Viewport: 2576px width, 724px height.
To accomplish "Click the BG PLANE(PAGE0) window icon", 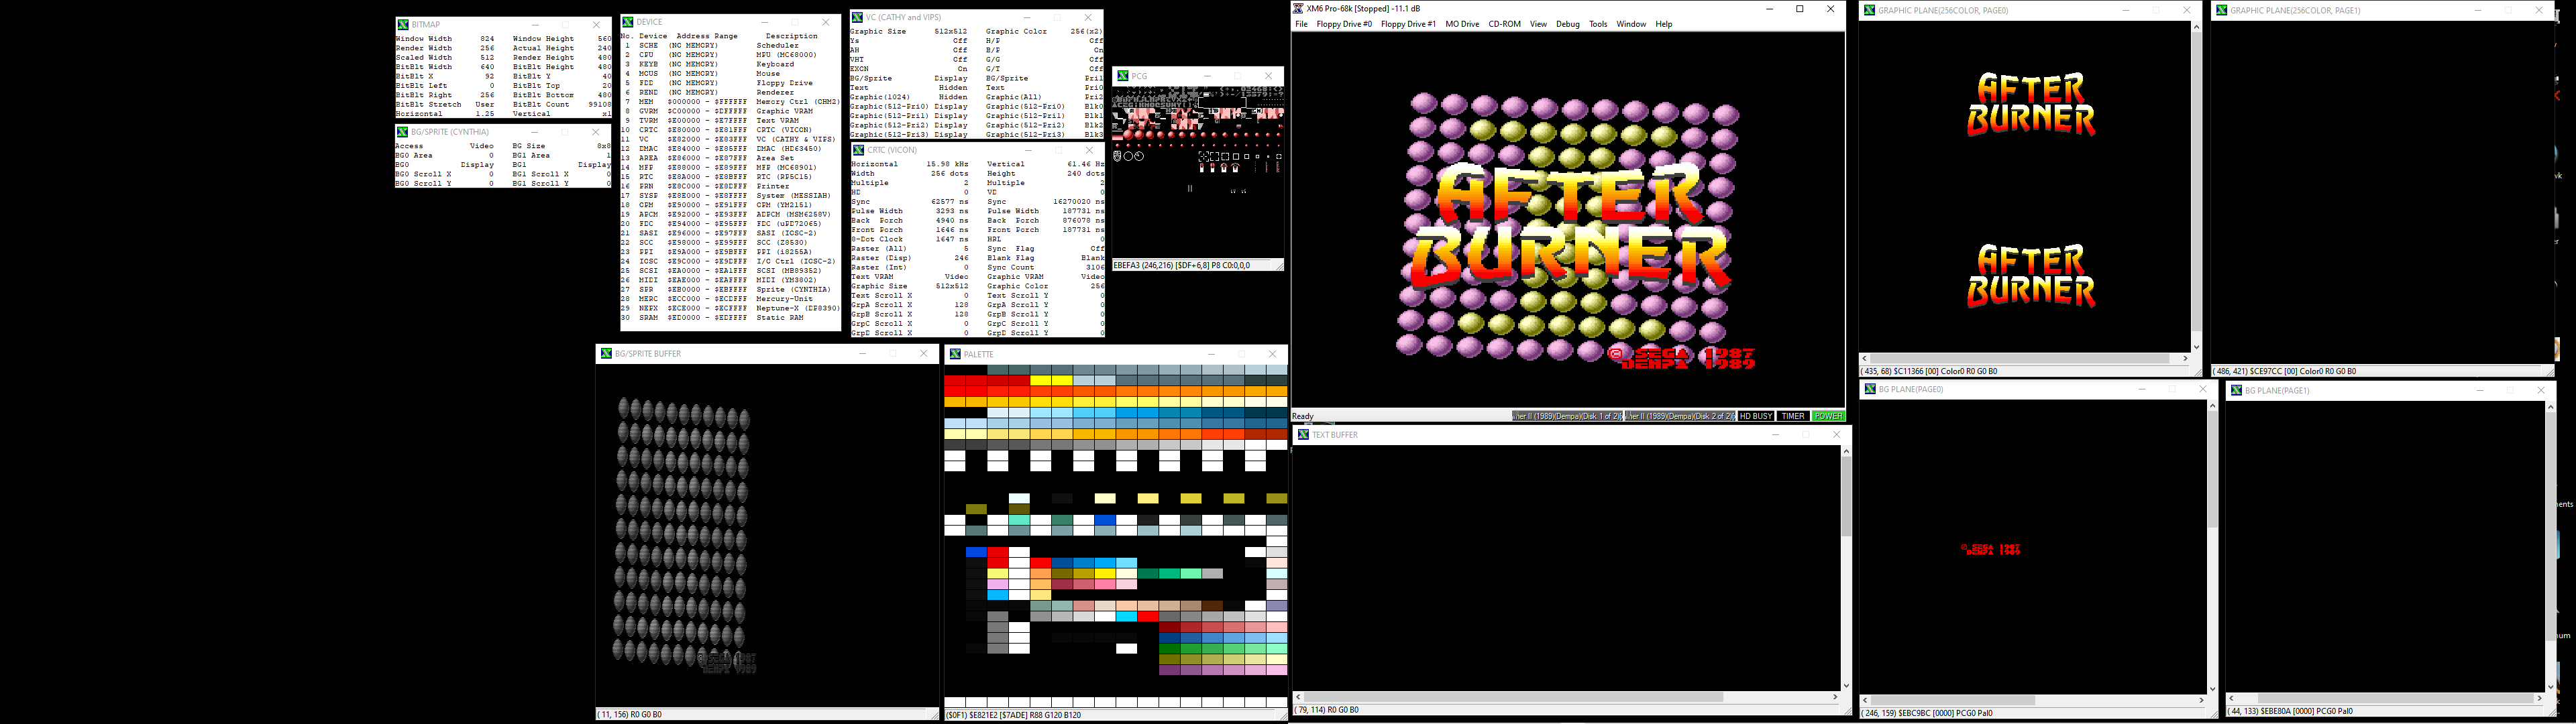I will pyautogui.click(x=1870, y=389).
